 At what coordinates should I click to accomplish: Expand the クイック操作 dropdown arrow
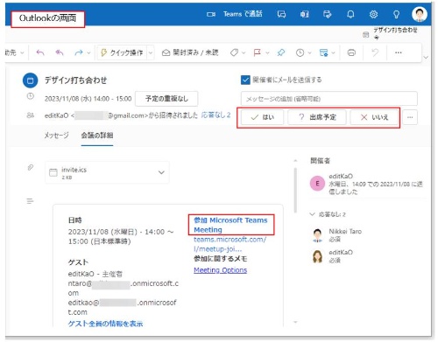(151, 53)
